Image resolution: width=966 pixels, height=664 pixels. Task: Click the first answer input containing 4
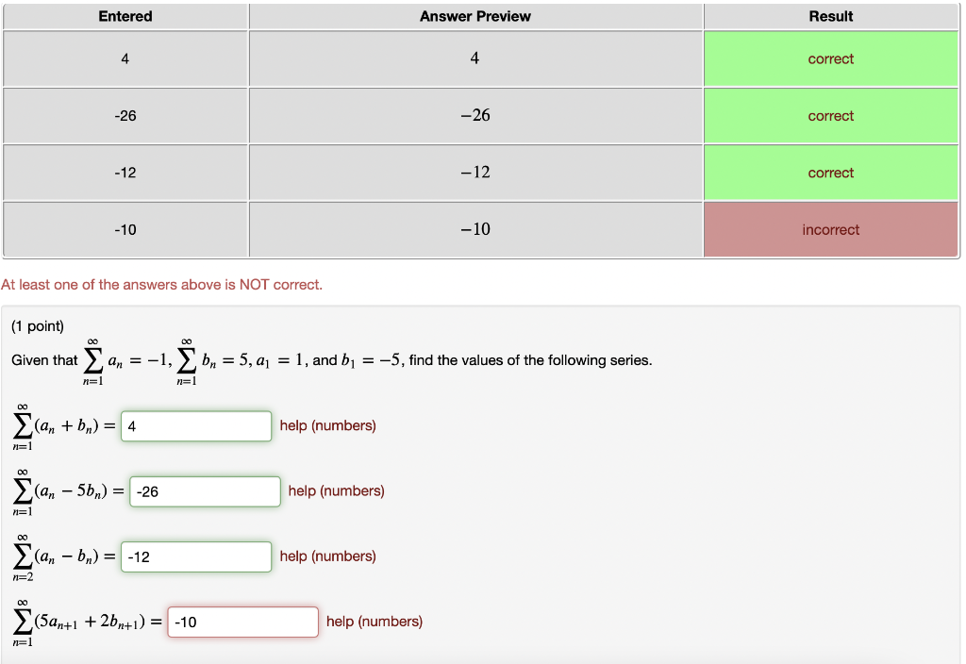click(x=195, y=425)
